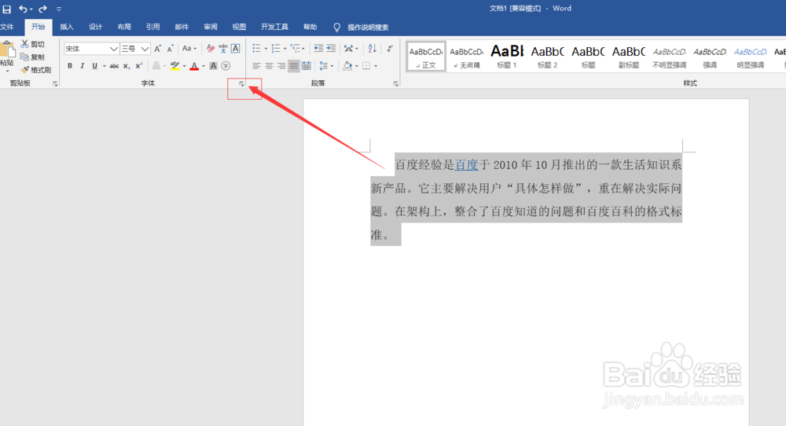Toggle bold formatting
The width and height of the screenshot is (786, 426).
70,66
